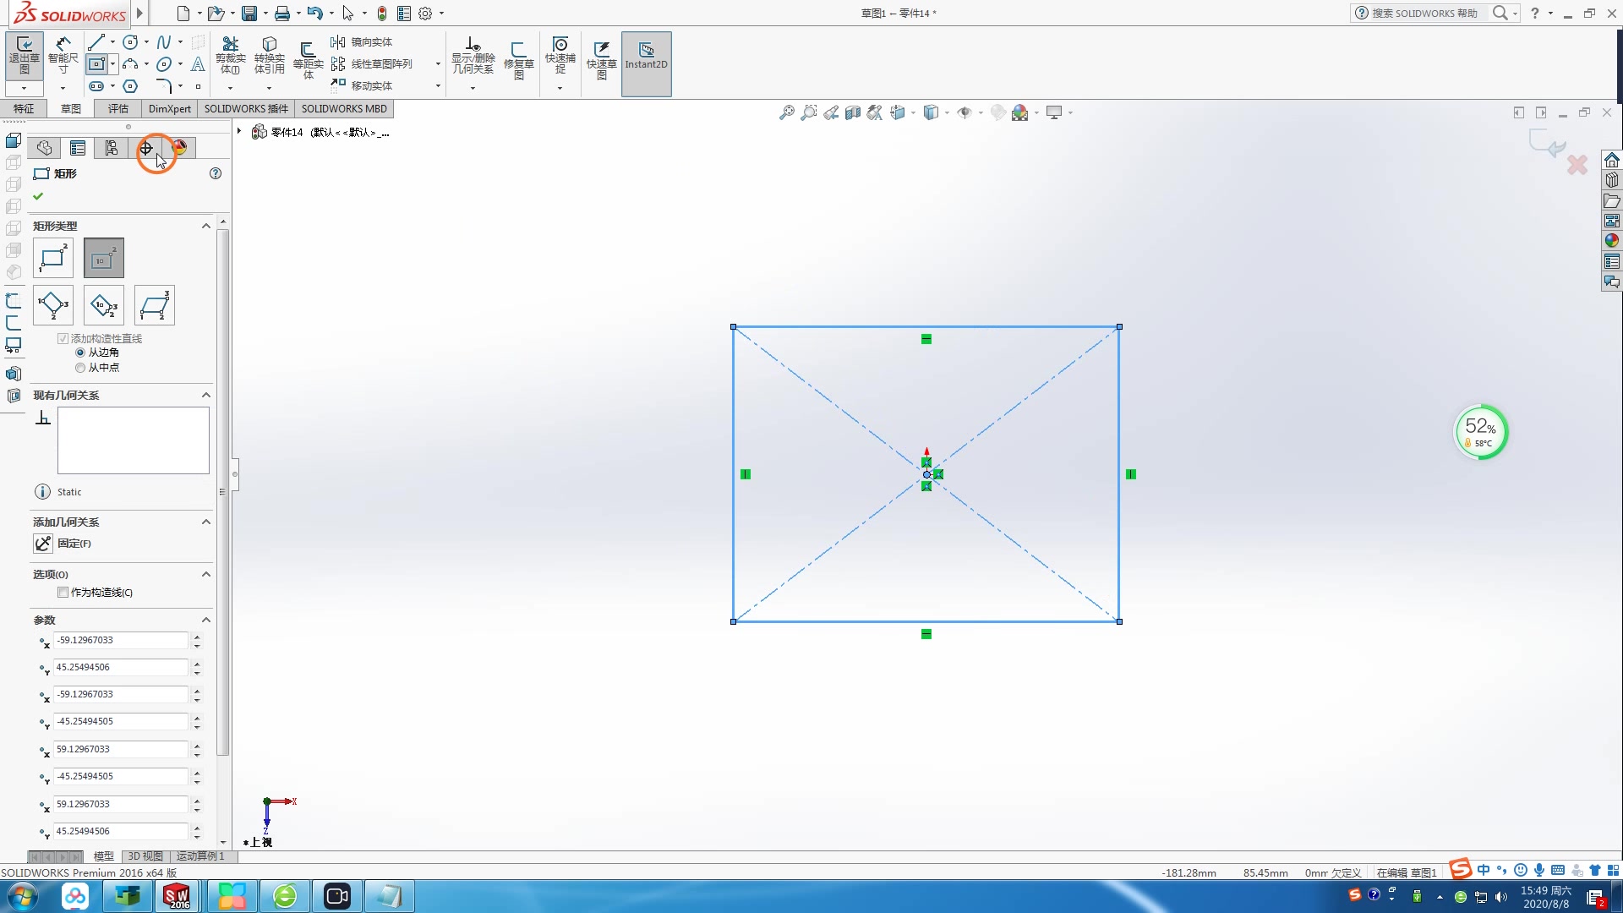Viewport: 1623px width, 913px height.
Task: Select the 从边角 radio button
Action: click(80, 353)
